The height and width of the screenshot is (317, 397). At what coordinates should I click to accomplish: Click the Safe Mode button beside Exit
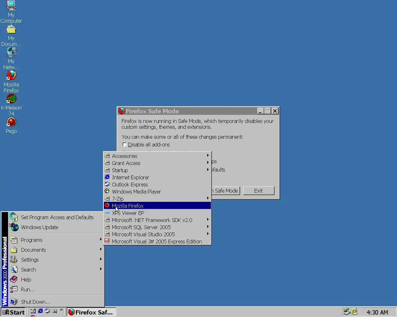click(x=226, y=191)
